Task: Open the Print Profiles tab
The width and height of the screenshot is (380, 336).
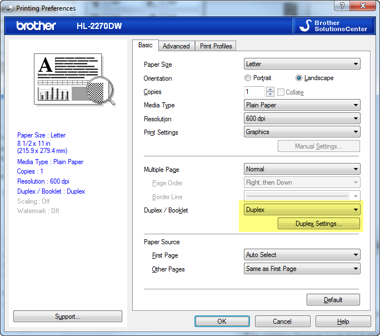Action: [x=216, y=46]
